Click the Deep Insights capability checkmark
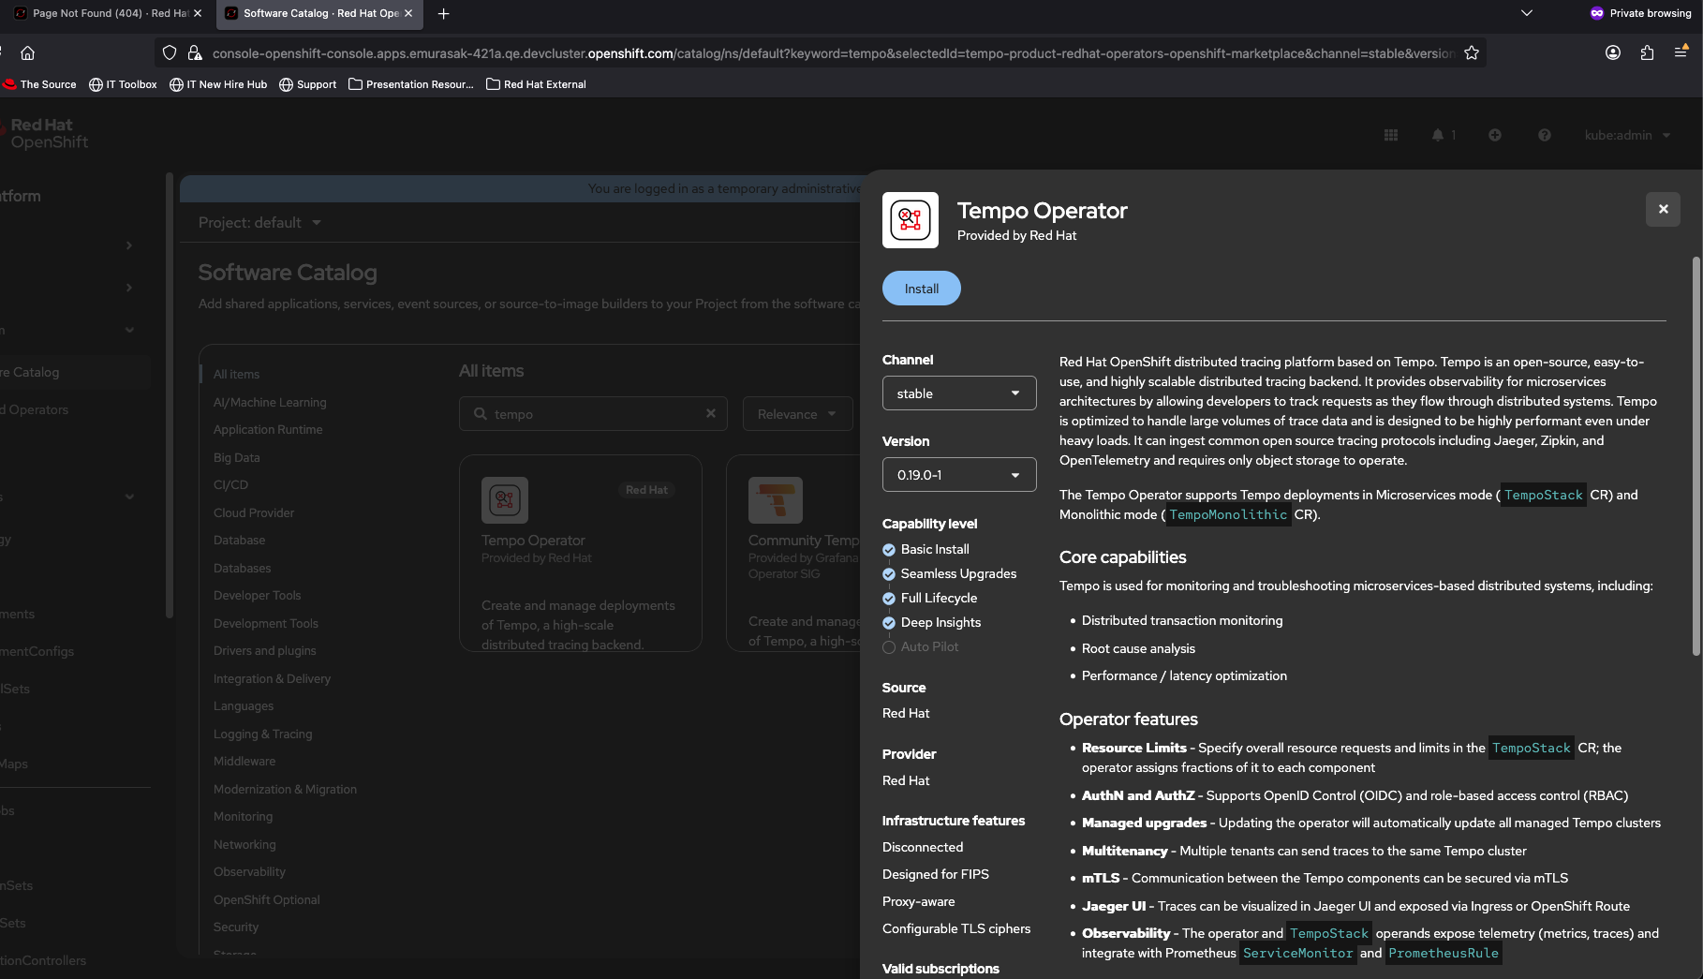This screenshot has height=979, width=1703. (x=889, y=623)
